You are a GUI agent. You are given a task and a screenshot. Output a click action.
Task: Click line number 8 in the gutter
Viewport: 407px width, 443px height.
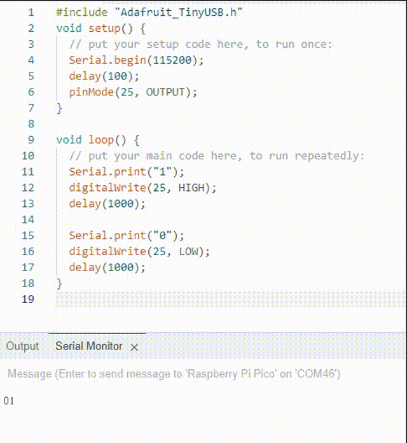(x=31, y=124)
